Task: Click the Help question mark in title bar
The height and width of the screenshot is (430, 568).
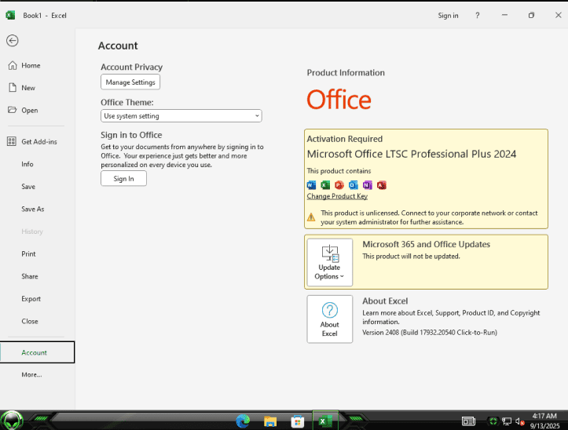Action: [x=477, y=16]
